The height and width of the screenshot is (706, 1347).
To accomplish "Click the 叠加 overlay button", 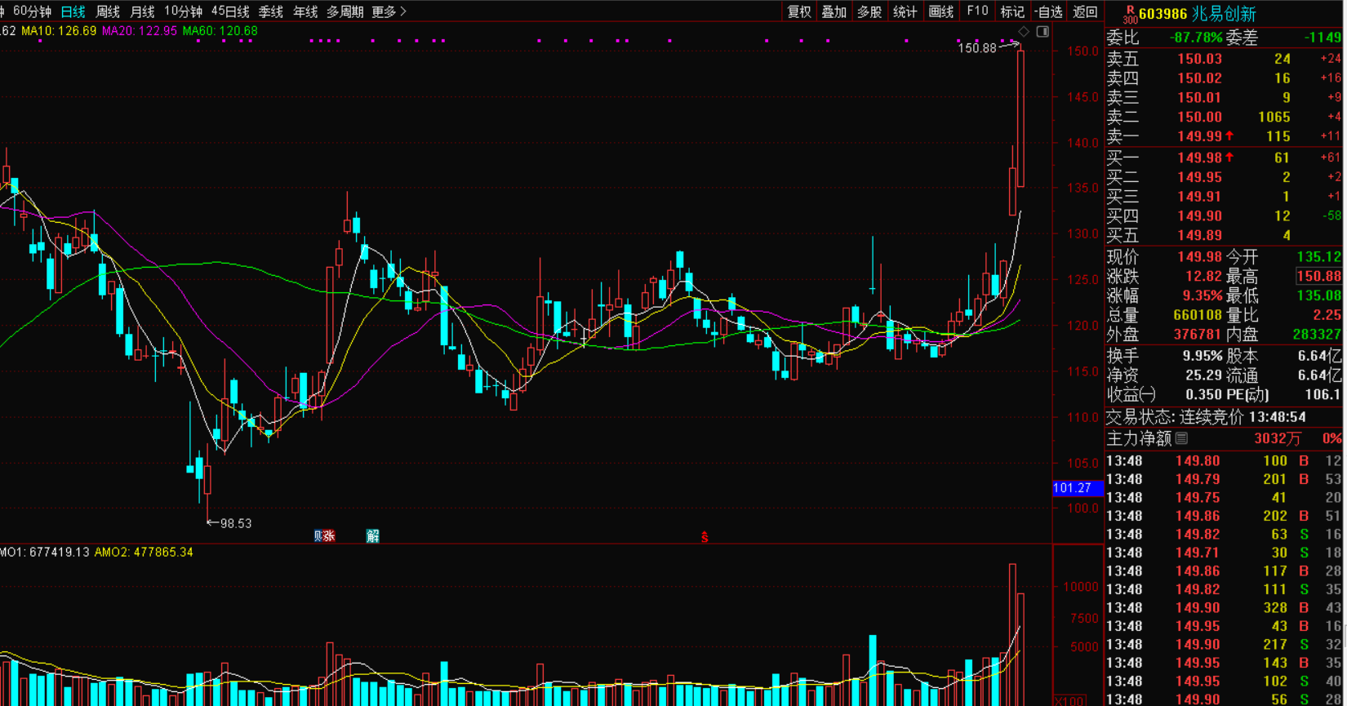I will pos(834,11).
